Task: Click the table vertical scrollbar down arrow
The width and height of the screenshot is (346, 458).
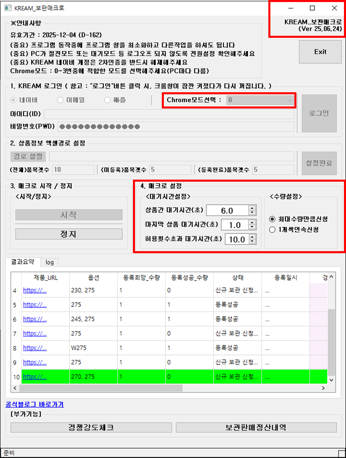Action: [x=331, y=380]
